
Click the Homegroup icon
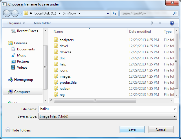(x=10, y=79)
